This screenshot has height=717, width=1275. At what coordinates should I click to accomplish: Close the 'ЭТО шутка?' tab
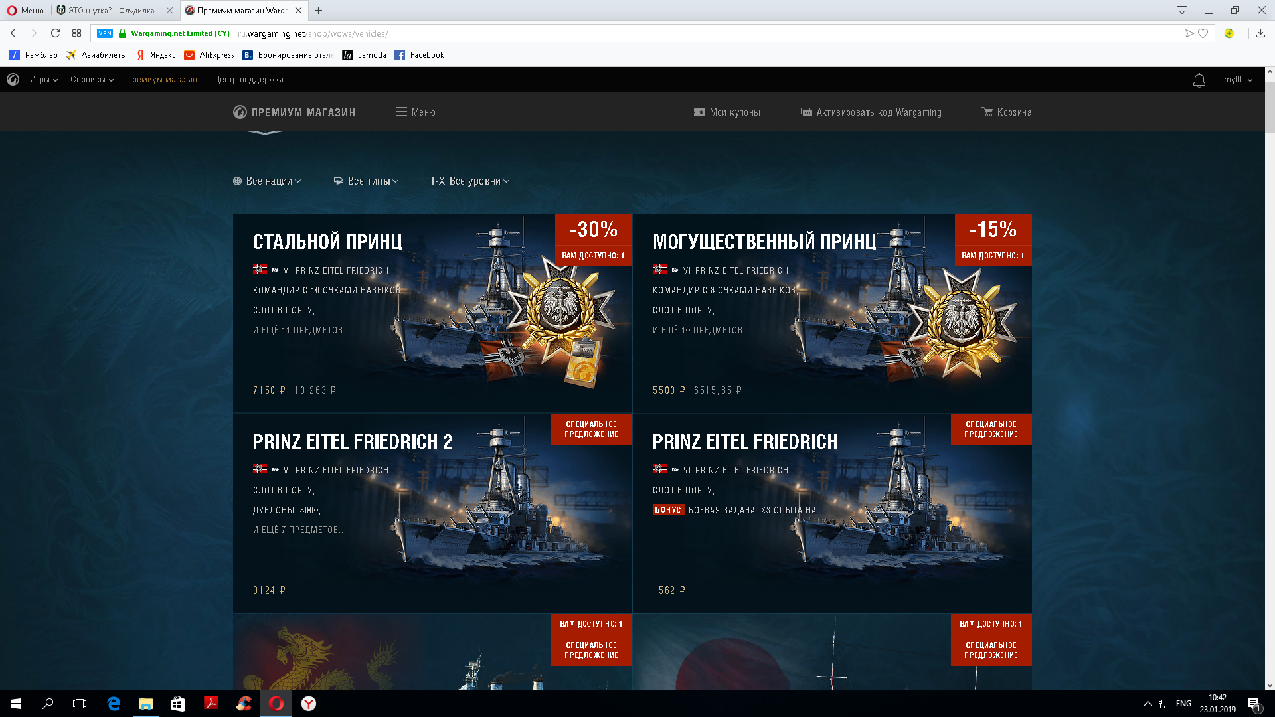(169, 10)
